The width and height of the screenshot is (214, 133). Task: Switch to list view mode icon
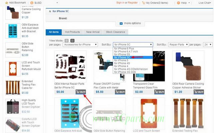click(67, 41)
